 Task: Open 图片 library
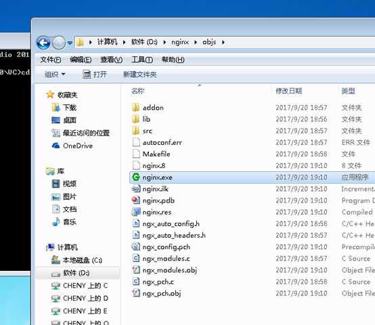point(64,196)
